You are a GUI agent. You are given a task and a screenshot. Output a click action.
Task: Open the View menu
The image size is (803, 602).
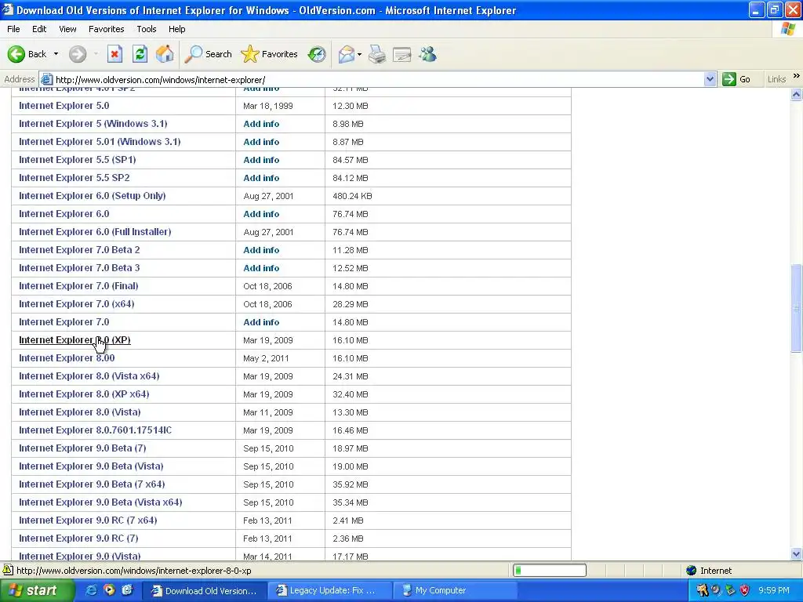click(x=67, y=29)
